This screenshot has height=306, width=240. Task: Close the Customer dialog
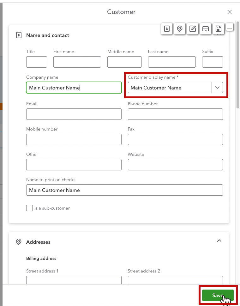click(230, 12)
